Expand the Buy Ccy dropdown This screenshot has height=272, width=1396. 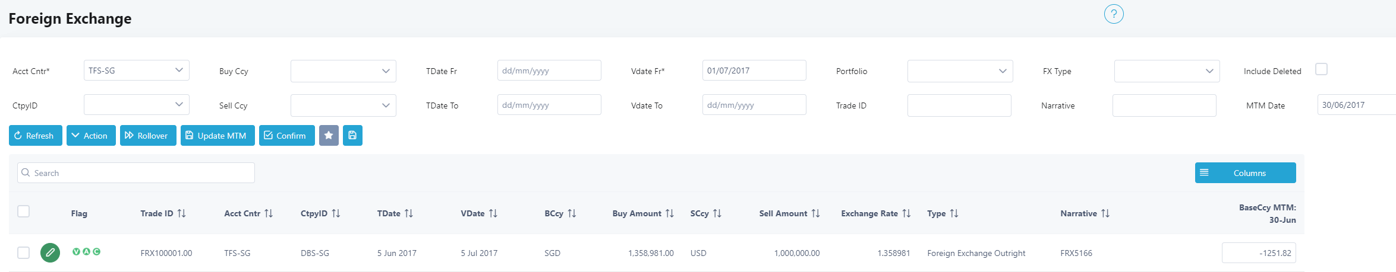click(x=344, y=71)
